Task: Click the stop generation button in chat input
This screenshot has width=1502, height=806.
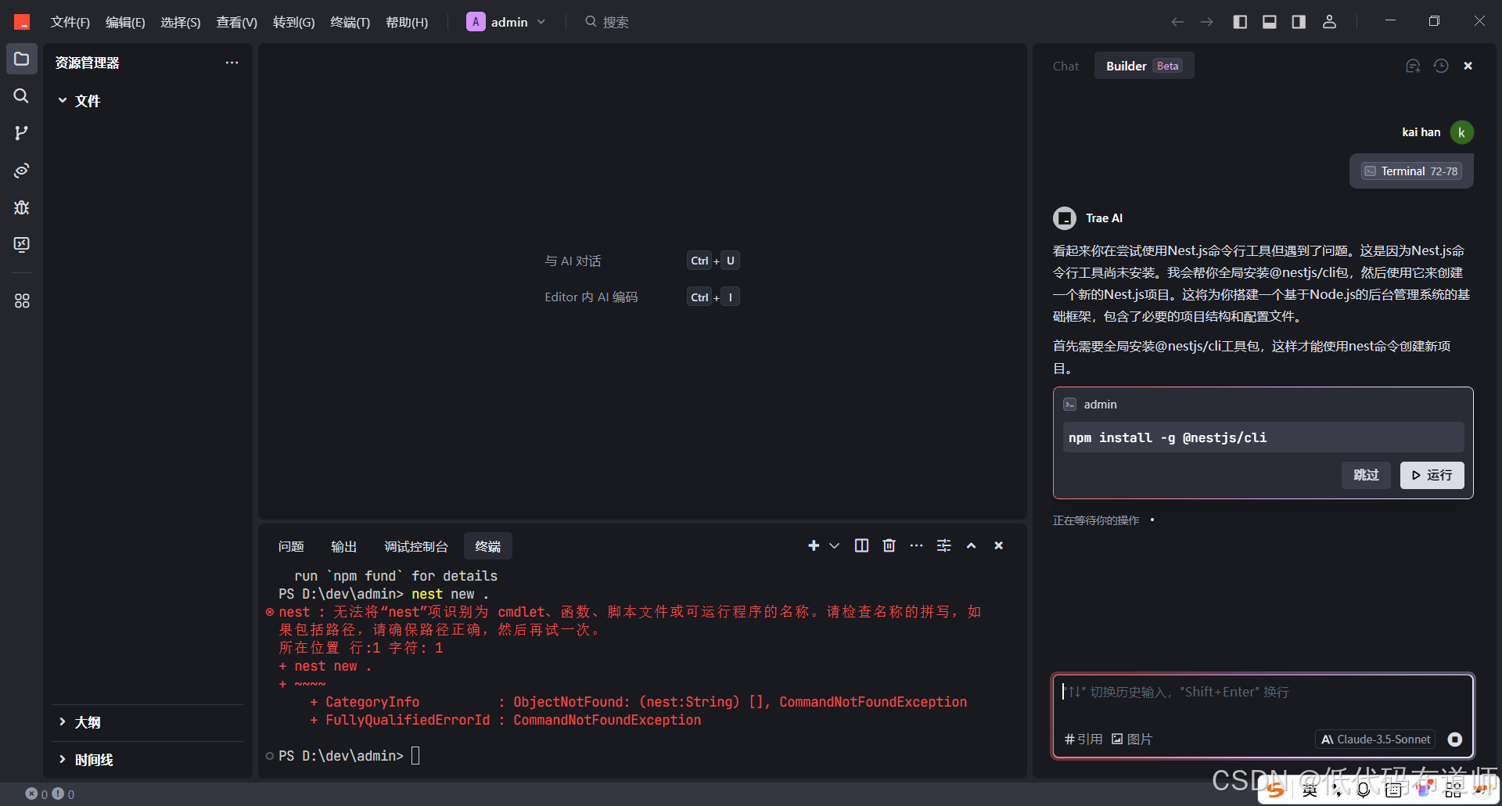Action: point(1455,739)
